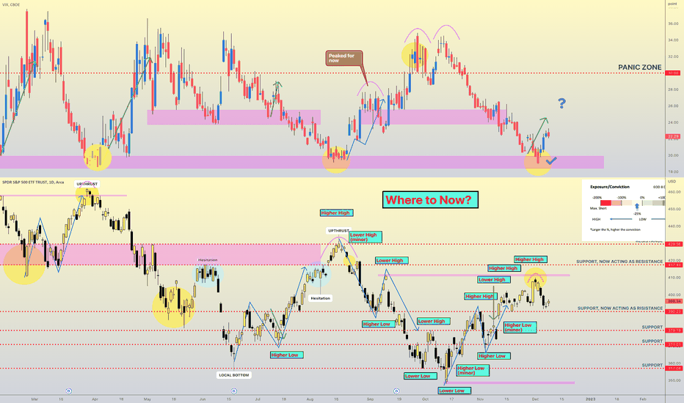Click the Exposure/Conviction legend title

pyautogui.click(x=610, y=187)
